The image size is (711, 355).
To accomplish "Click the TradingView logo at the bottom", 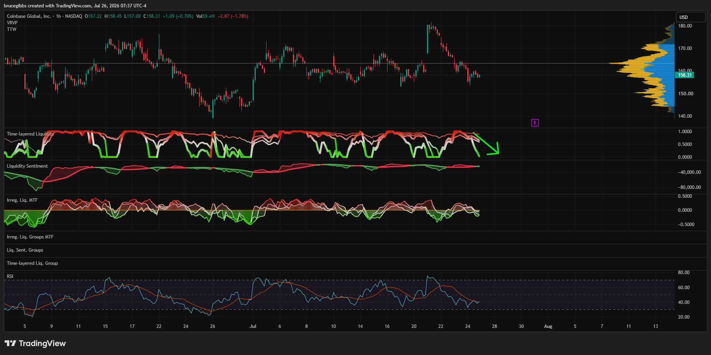I will pyautogui.click(x=35, y=343).
